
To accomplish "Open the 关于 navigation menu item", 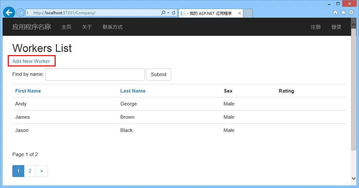I will click(87, 27).
